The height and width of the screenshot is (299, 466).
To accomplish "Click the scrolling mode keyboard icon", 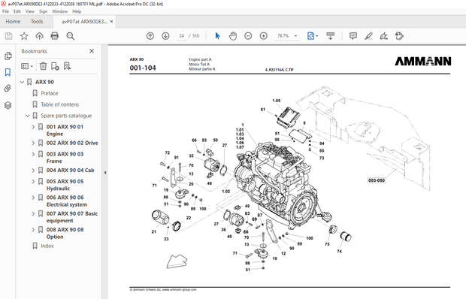I will 331,36.
